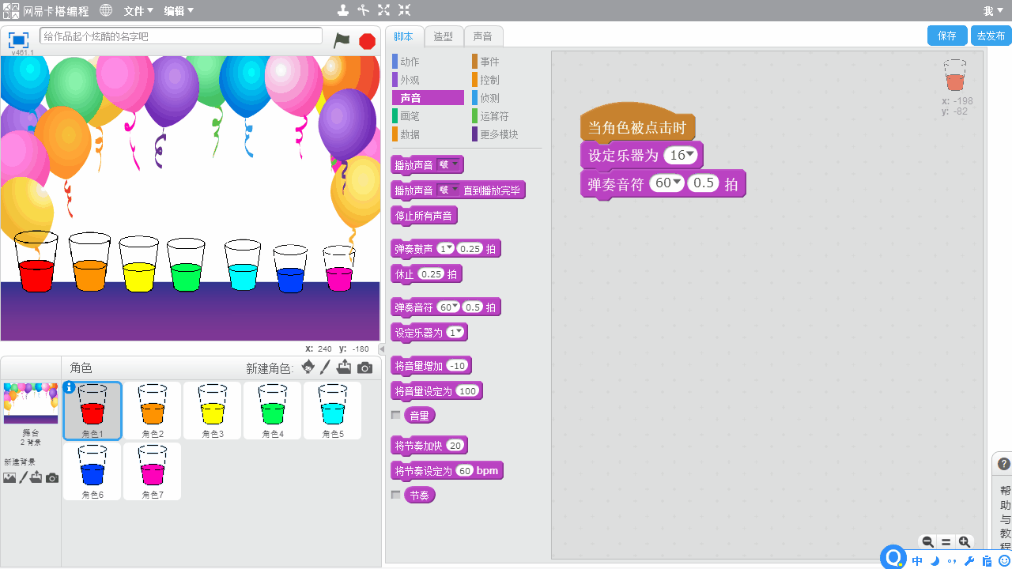Paint a new sprite with brush icon
This screenshot has height=569, width=1012.
click(325, 367)
